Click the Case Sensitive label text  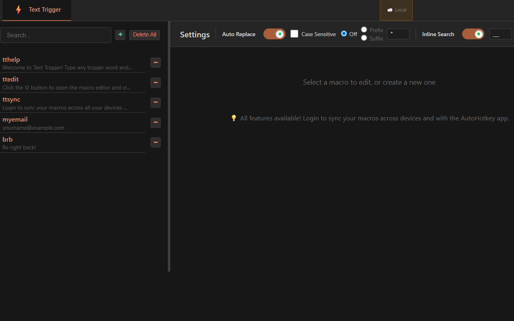pos(318,34)
